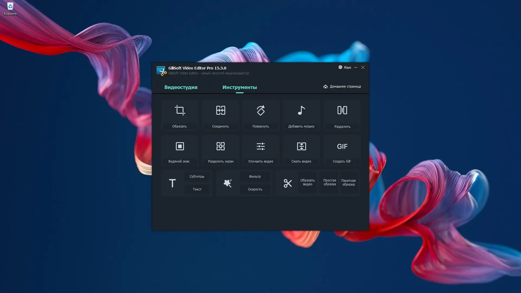Open the Split screen (Разделить экран) icon
Viewport: 521px width, 293px height.
tap(220, 146)
